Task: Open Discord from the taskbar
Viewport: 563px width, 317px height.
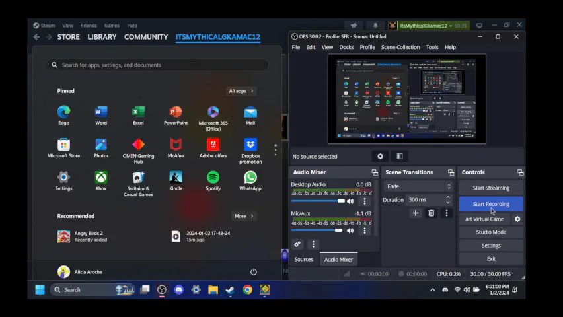Action: pyautogui.click(x=179, y=290)
